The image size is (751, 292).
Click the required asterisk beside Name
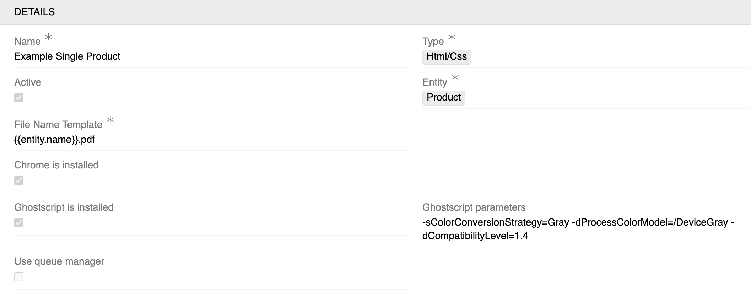pyautogui.click(x=48, y=37)
